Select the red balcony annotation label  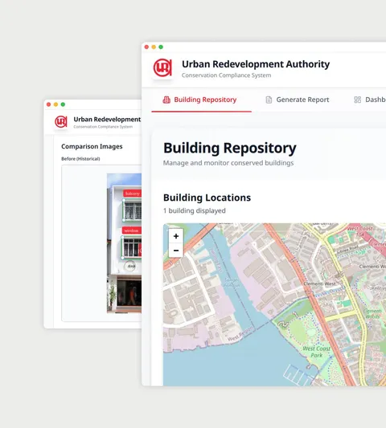[x=132, y=194]
